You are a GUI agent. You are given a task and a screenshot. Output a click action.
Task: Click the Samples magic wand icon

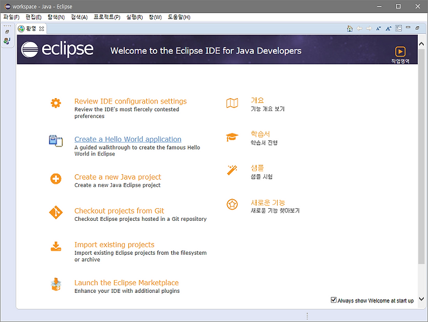(x=232, y=170)
